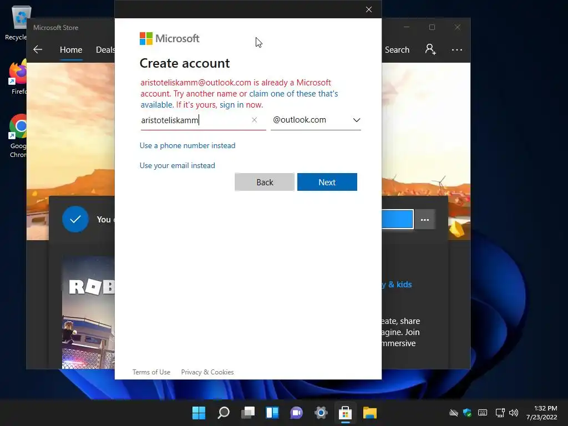This screenshot has width=568, height=426.
Task: Open the Roblox game thumbnail
Action: click(x=88, y=312)
